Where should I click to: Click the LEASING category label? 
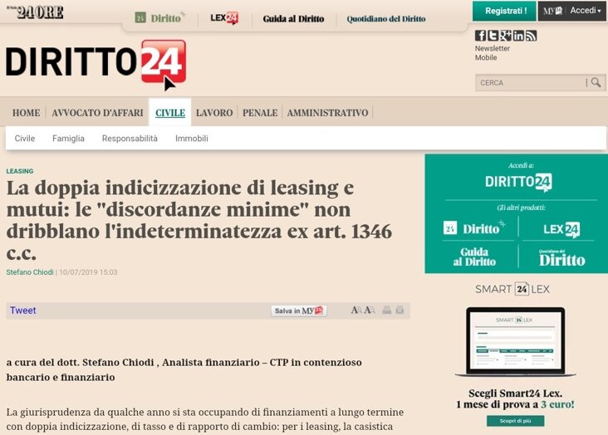pyautogui.click(x=20, y=171)
